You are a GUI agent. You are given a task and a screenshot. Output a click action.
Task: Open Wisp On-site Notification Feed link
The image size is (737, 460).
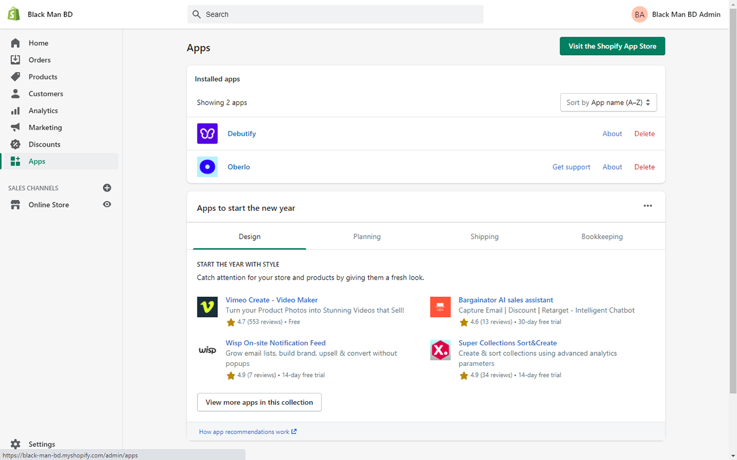tap(276, 343)
